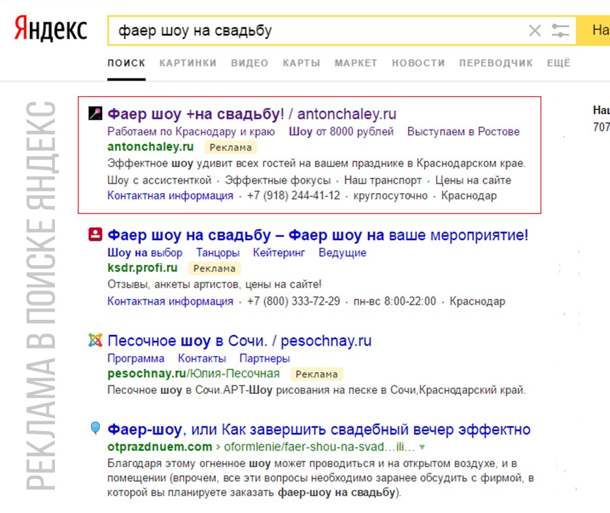Open sitelink Контакты

click(202, 359)
